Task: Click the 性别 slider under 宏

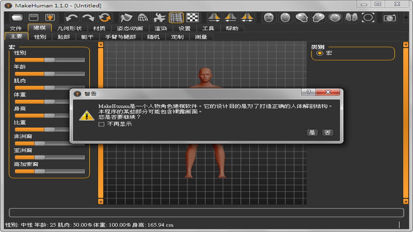Action: [x=50, y=60]
